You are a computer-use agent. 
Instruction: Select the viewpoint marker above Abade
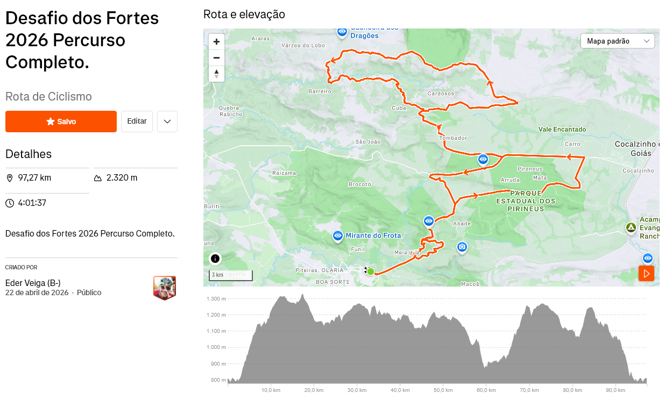pos(429,221)
